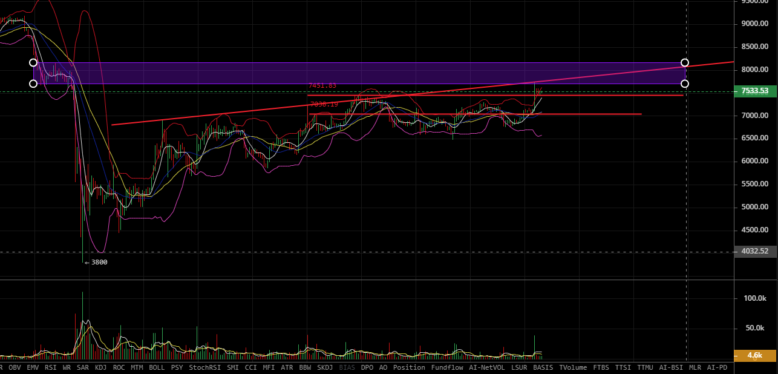Image resolution: width=778 pixels, height=374 pixels.
Task: Open the AI-BSI indicator tab
Action: point(671,367)
